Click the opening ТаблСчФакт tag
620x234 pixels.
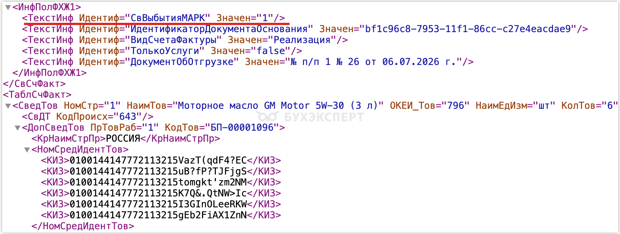click(37, 95)
